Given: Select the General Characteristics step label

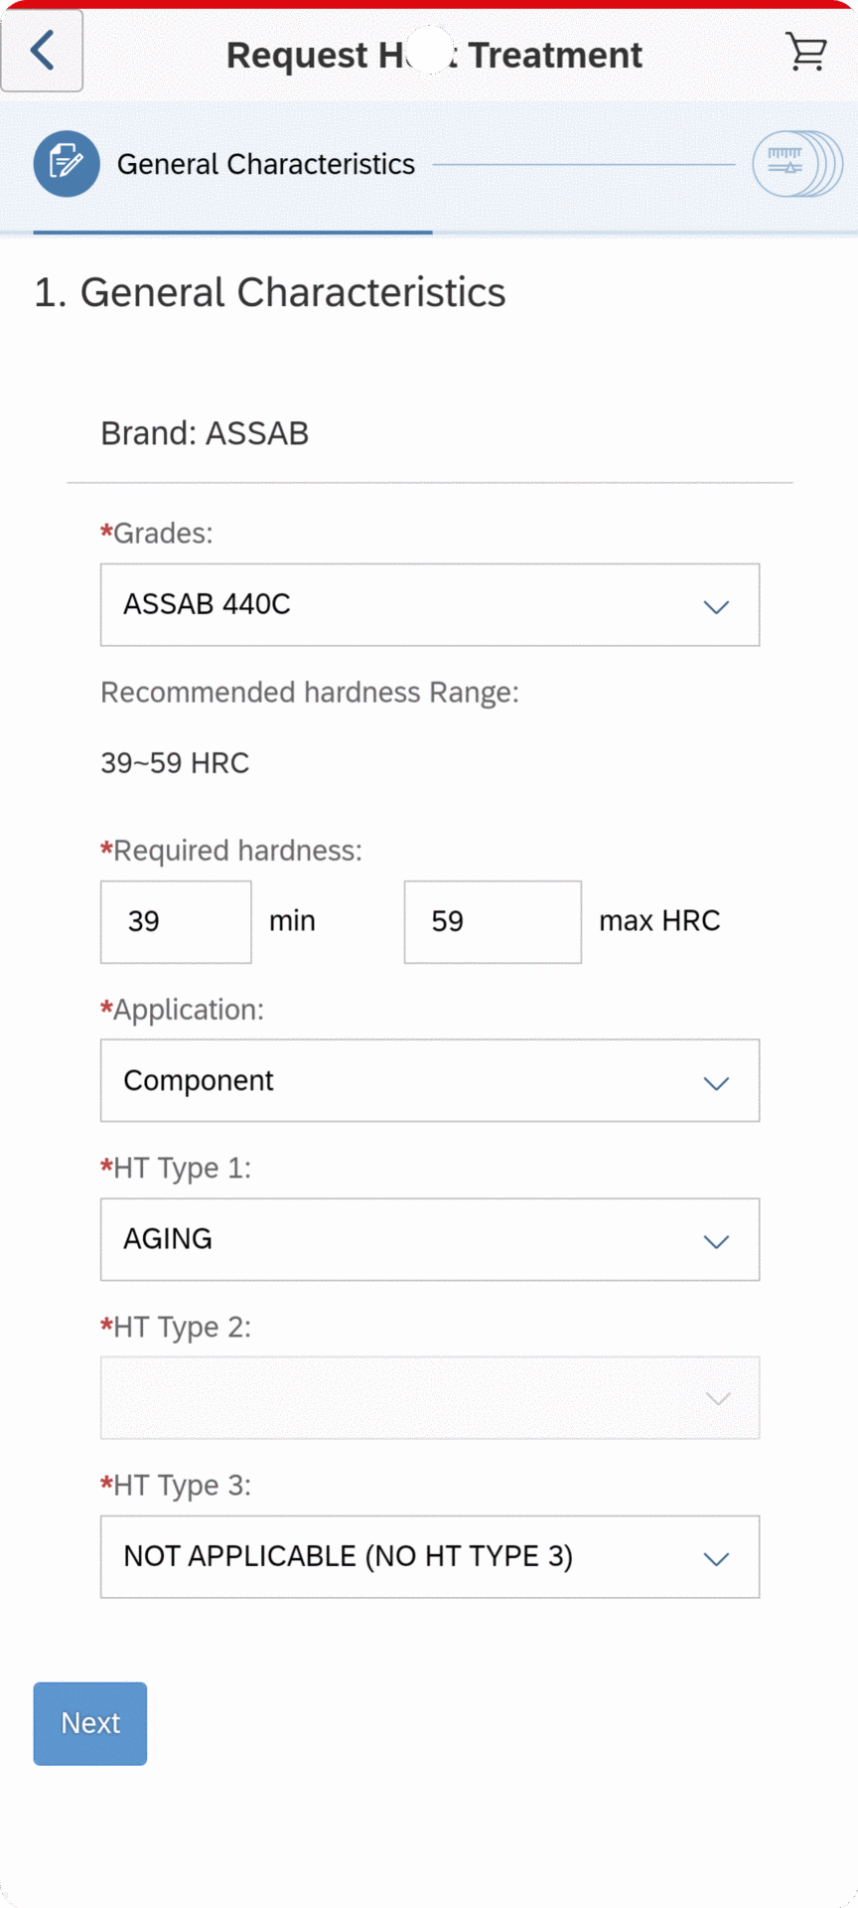Looking at the screenshot, I should 265,164.
